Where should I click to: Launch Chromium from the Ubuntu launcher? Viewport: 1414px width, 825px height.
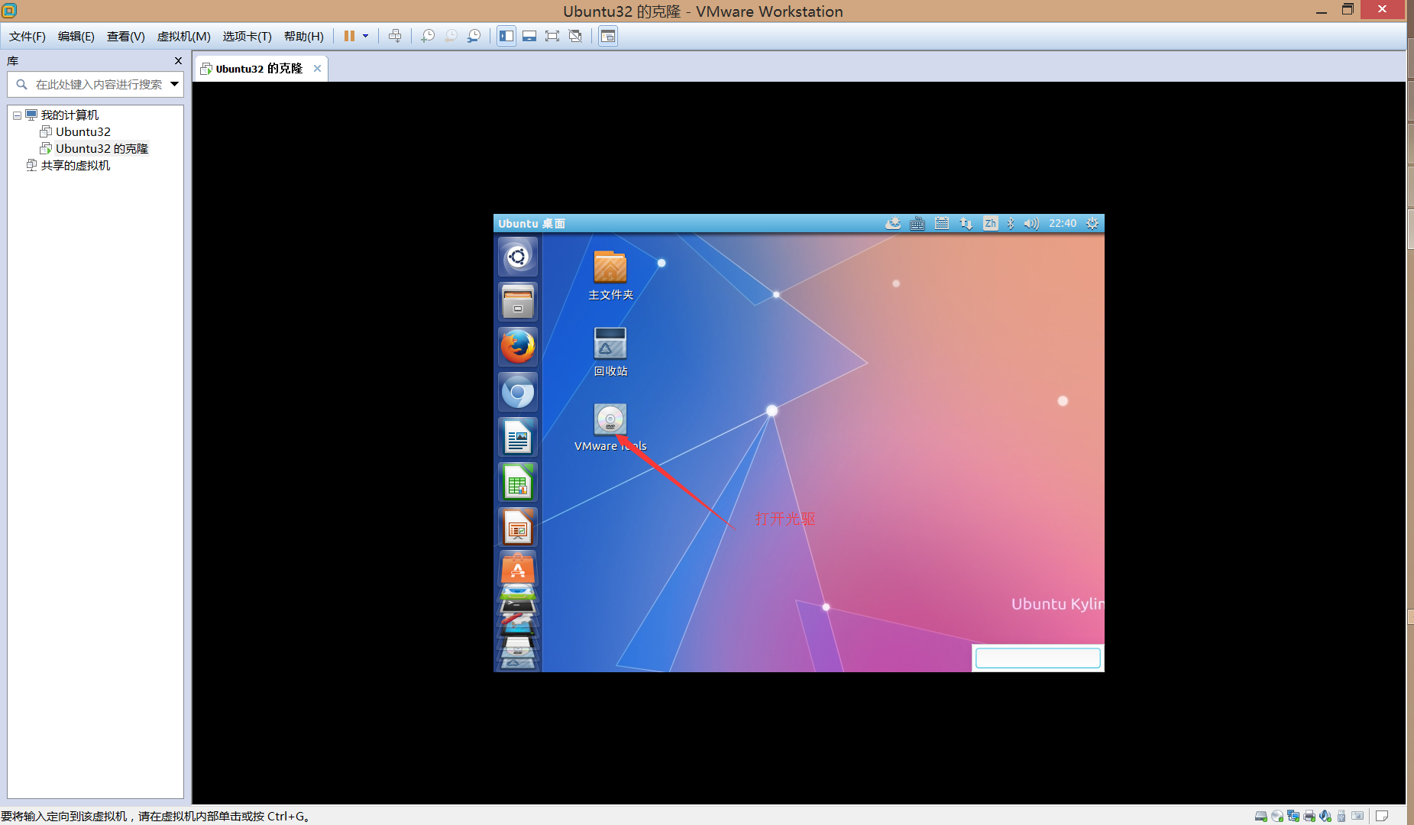pyautogui.click(x=518, y=392)
